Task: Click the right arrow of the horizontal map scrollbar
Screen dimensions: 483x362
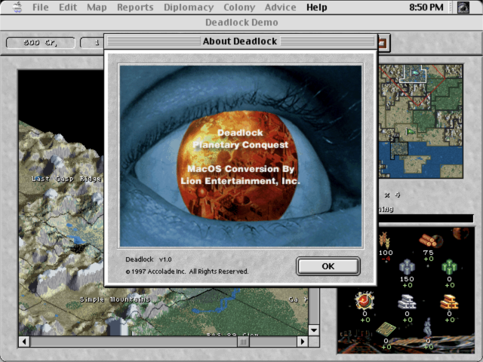Action: click(303, 342)
